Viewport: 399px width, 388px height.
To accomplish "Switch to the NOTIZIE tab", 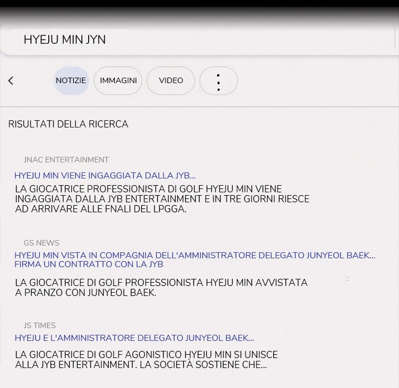I will point(71,81).
